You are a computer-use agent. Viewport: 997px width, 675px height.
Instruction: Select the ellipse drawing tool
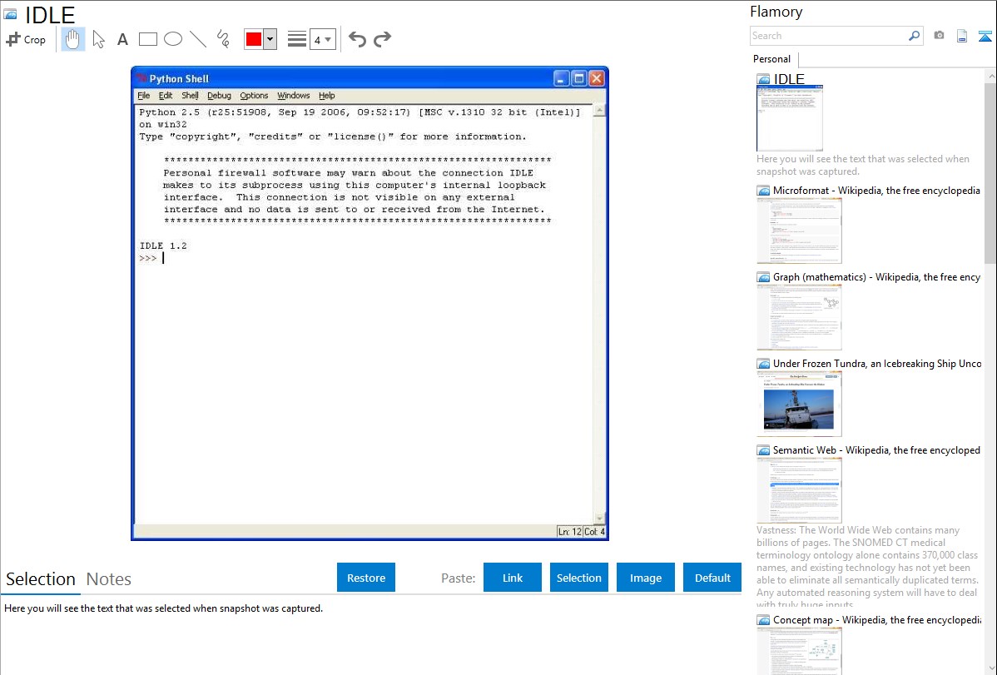[x=173, y=39]
